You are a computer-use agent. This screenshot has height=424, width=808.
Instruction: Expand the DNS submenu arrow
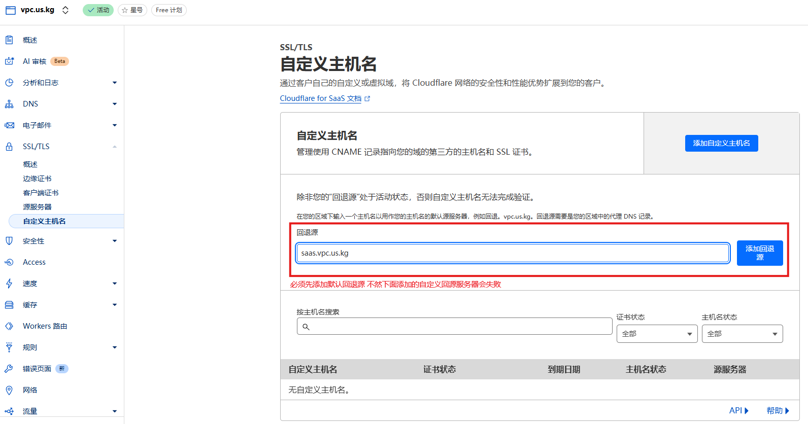point(115,104)
